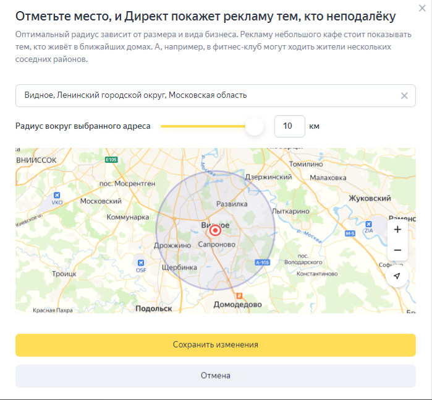The image size is (432, 400).
Task: Click Московский label on the map
Action: pyautogui.click(x=101, y=201)
